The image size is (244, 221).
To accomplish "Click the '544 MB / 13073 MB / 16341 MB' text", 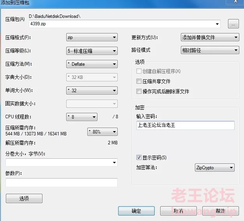I will [x=36, y=134].
